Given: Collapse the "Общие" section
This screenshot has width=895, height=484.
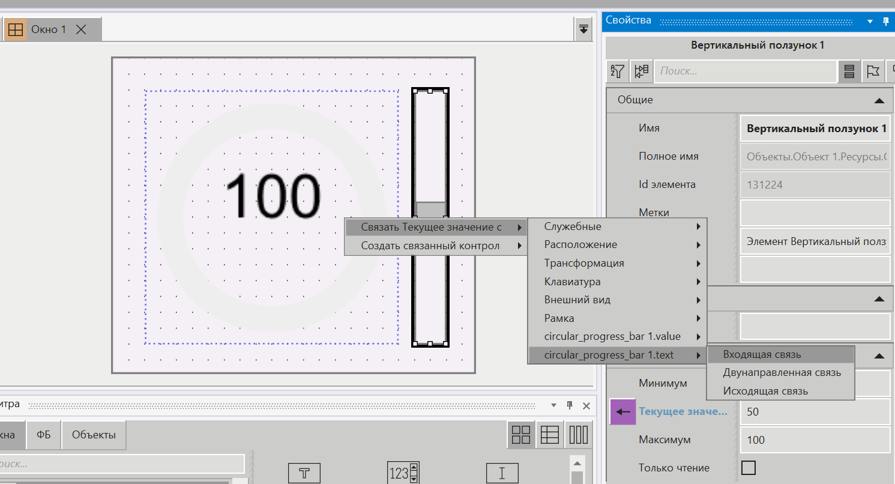Looking at the screenshot, I should (x=879, y=100).
